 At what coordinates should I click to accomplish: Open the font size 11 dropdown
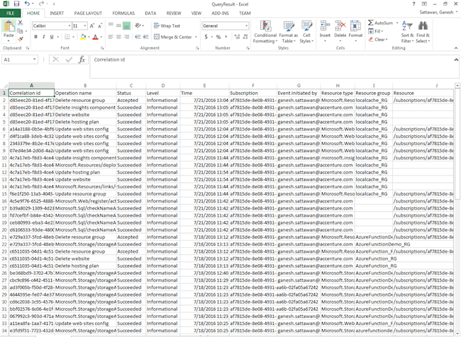pos(85,25)
